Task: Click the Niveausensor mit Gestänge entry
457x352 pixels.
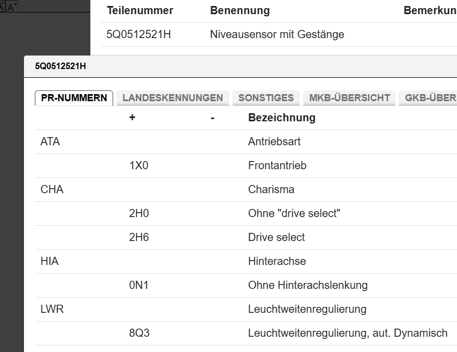Action: click(277, 35)
